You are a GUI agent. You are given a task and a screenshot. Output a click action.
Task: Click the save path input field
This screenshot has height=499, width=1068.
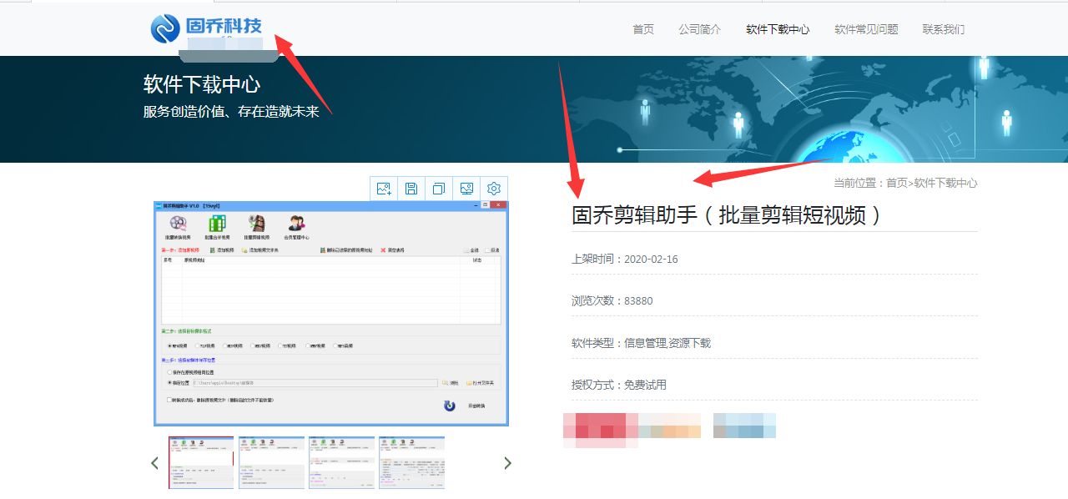(315, 383)
